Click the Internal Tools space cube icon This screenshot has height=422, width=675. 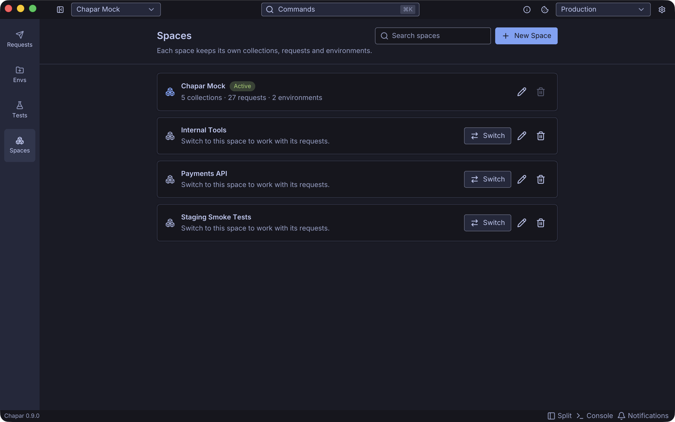pyautogui.click(x=170, y=136)
